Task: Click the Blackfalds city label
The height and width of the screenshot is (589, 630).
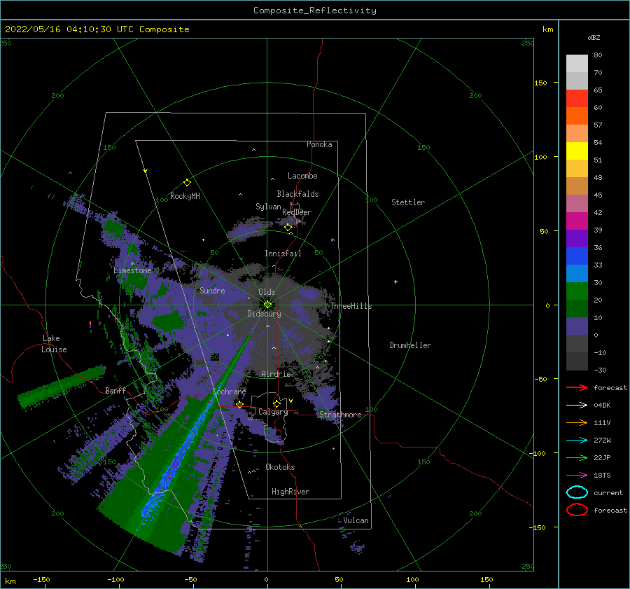Action: pos(297,194)
